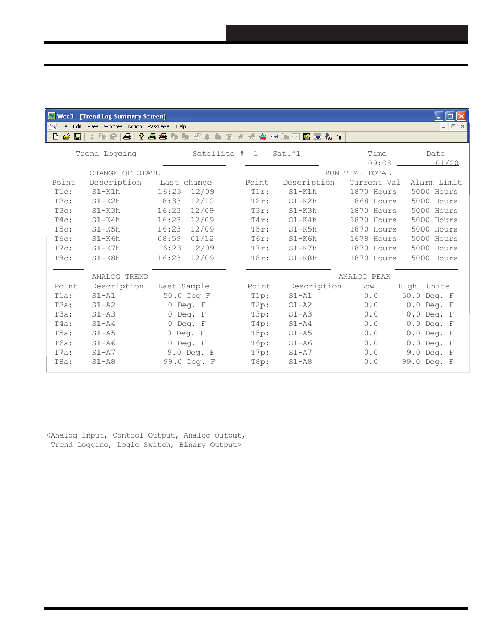Open a file using the folder toolbar icon
This screenshot has height=644, width=497.
67,137
